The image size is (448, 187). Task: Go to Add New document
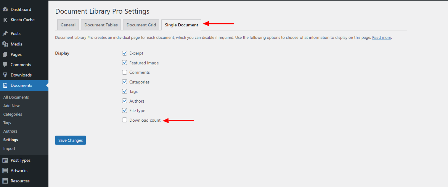pyautogui.click(x=11, y=106)
